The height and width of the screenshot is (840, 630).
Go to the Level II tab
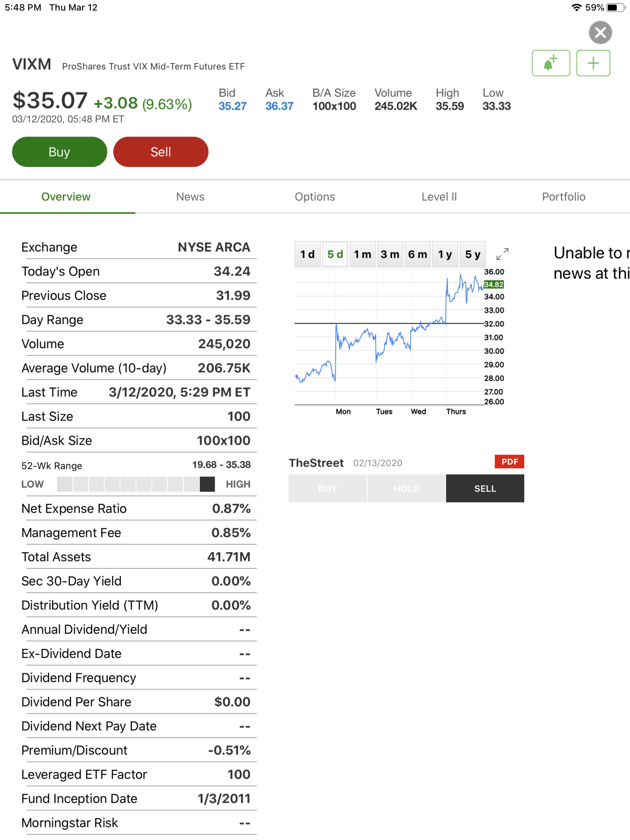(x=439, y=197)
